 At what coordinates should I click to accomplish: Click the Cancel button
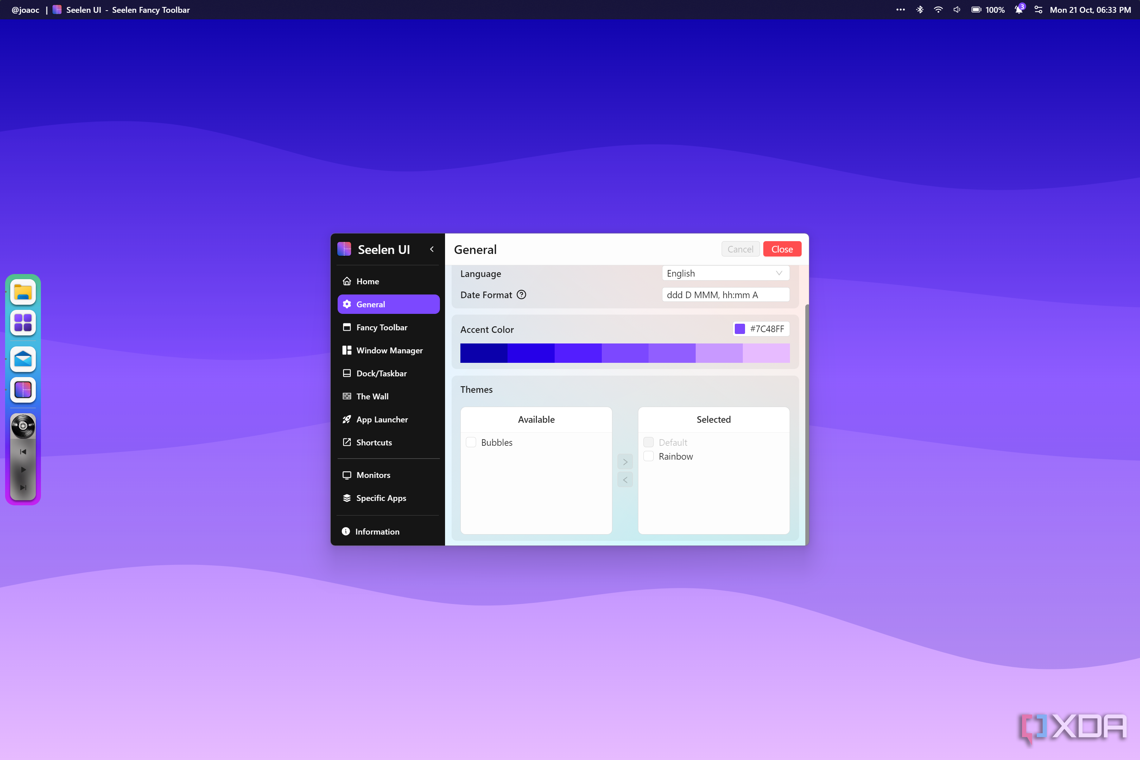(x=740, y=249)
